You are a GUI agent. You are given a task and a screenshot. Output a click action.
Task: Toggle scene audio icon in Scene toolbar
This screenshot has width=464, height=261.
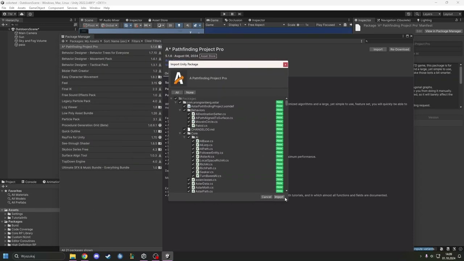click(x=187, y=25)
